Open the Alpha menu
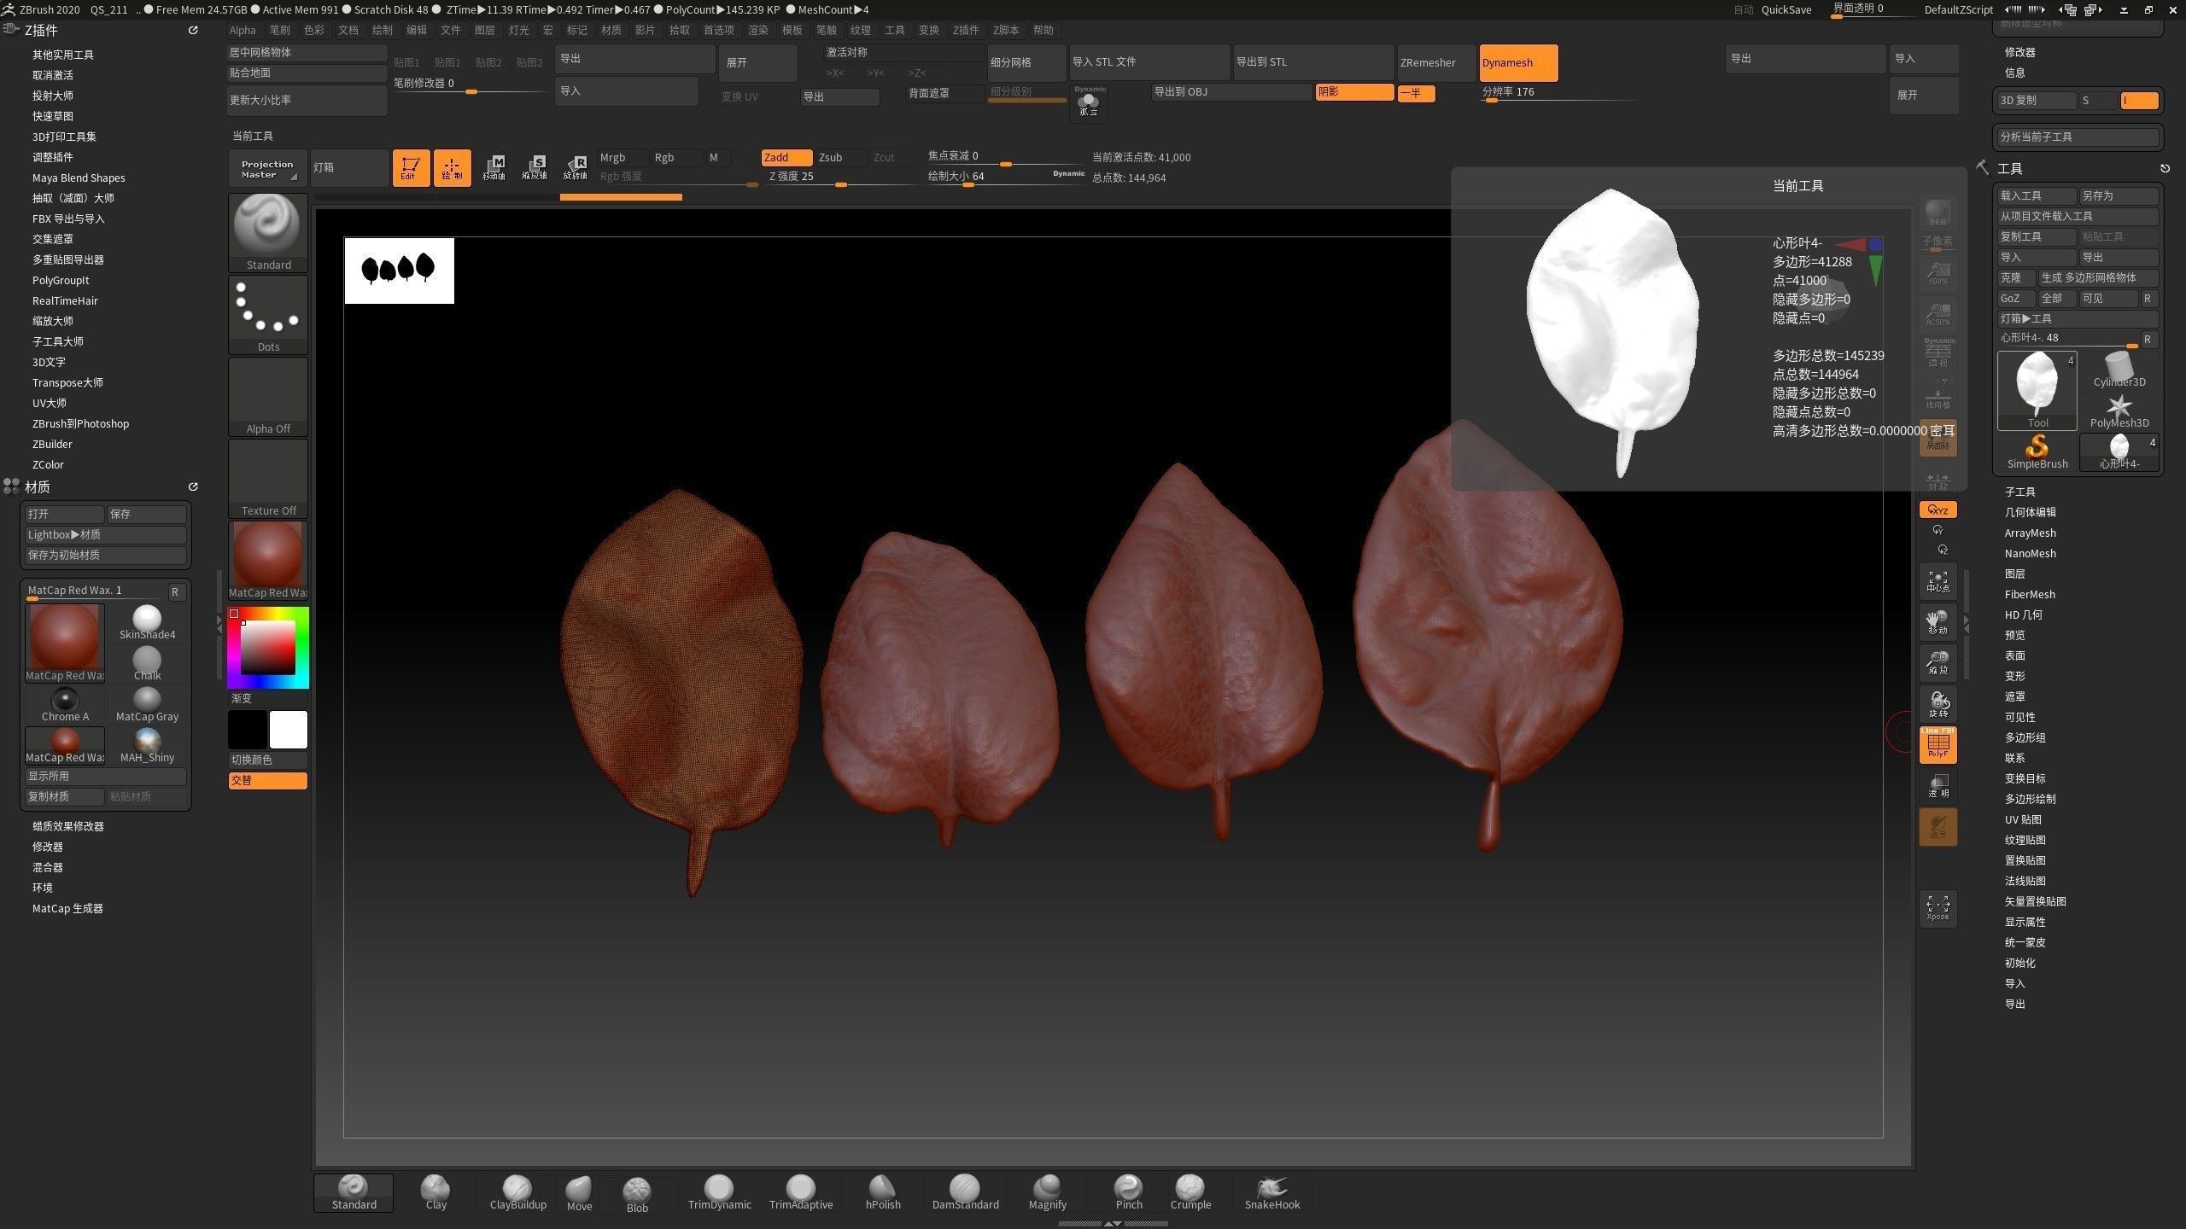2186x1229 pixels. click(243, 30)
